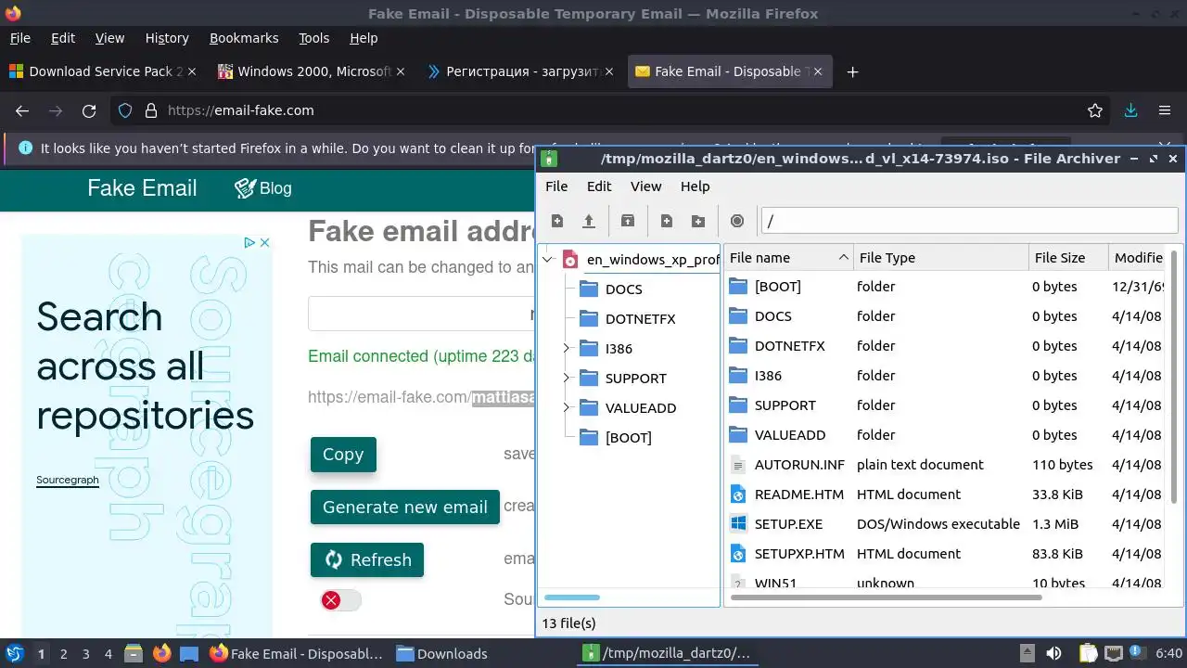This screenshot has height=668, width=1187.
Task: Click Generate new email button
Action: click(x=405, y=507)
